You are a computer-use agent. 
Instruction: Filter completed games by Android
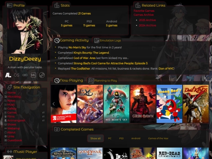[x=136, y=138]
